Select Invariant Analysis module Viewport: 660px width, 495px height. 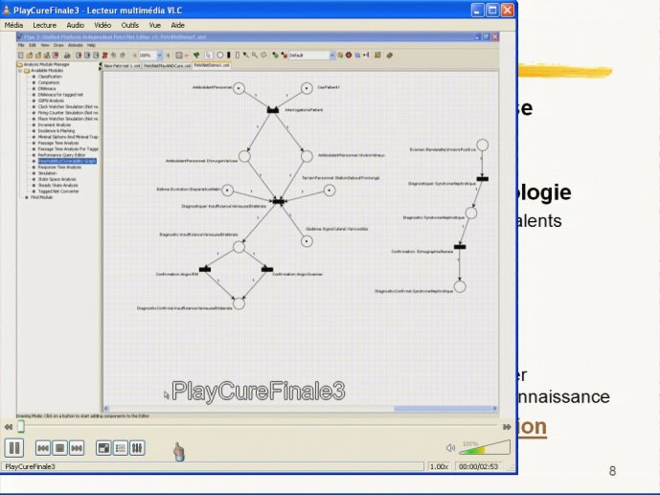coord(55,124)
